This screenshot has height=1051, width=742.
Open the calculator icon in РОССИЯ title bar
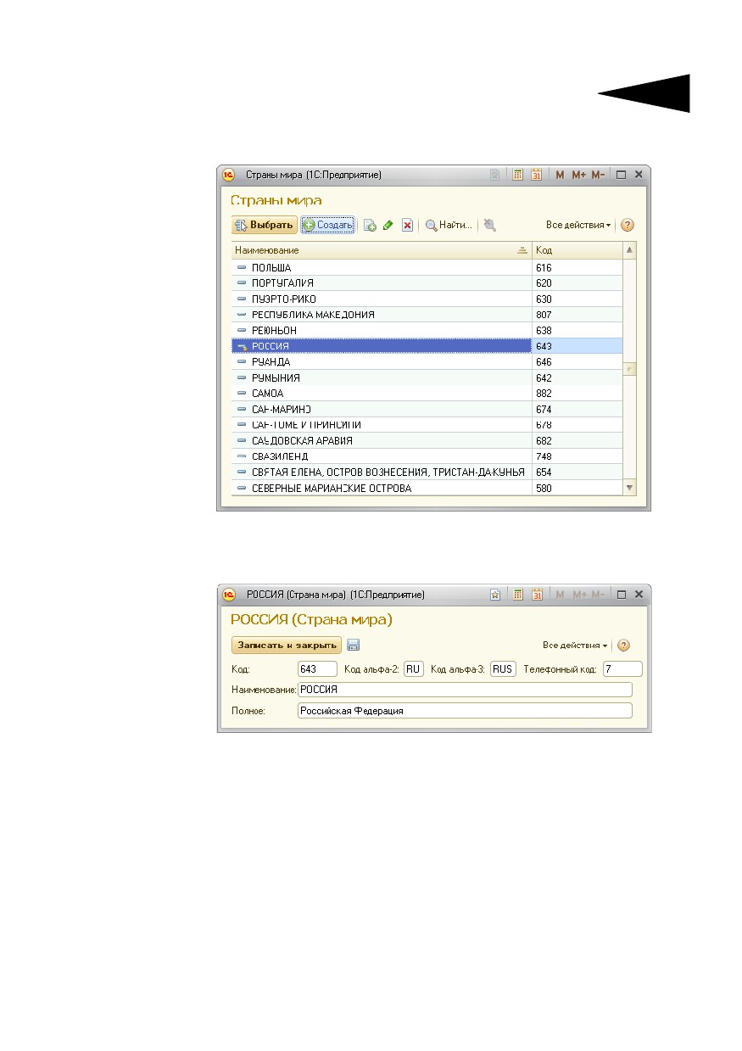pos(517,595)
